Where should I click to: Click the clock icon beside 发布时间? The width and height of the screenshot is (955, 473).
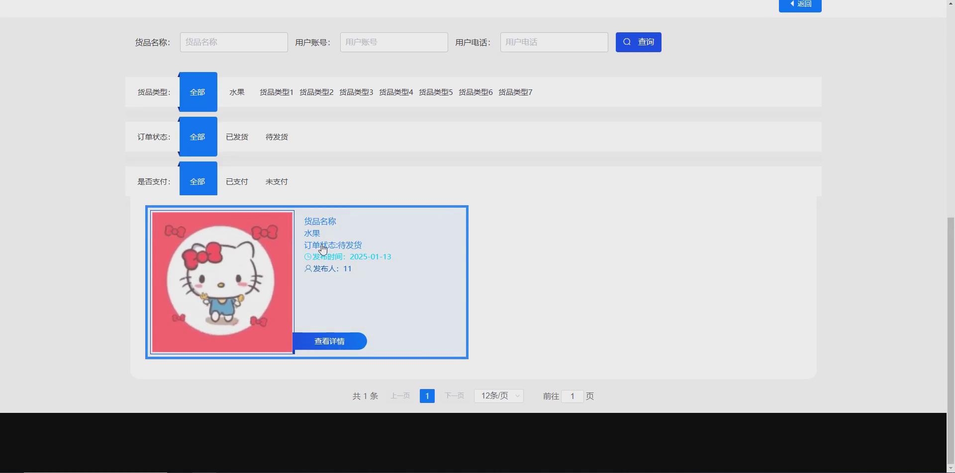tap(307, 256)
